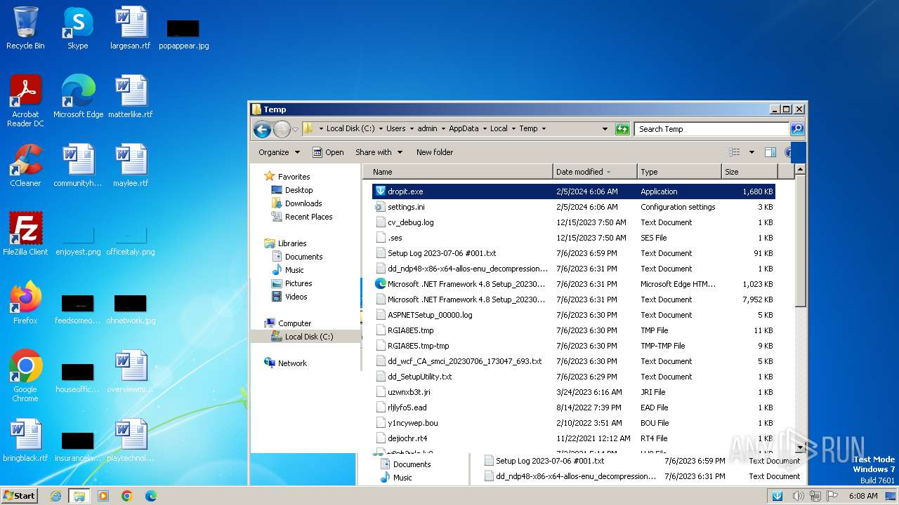Select the settings.ini file
Image resolution: width=899 pixels, height=505 pixels.
coord(574,207)
